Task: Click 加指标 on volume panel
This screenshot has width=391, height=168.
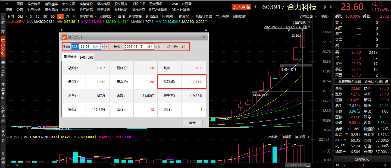Action: pos(286,137)
